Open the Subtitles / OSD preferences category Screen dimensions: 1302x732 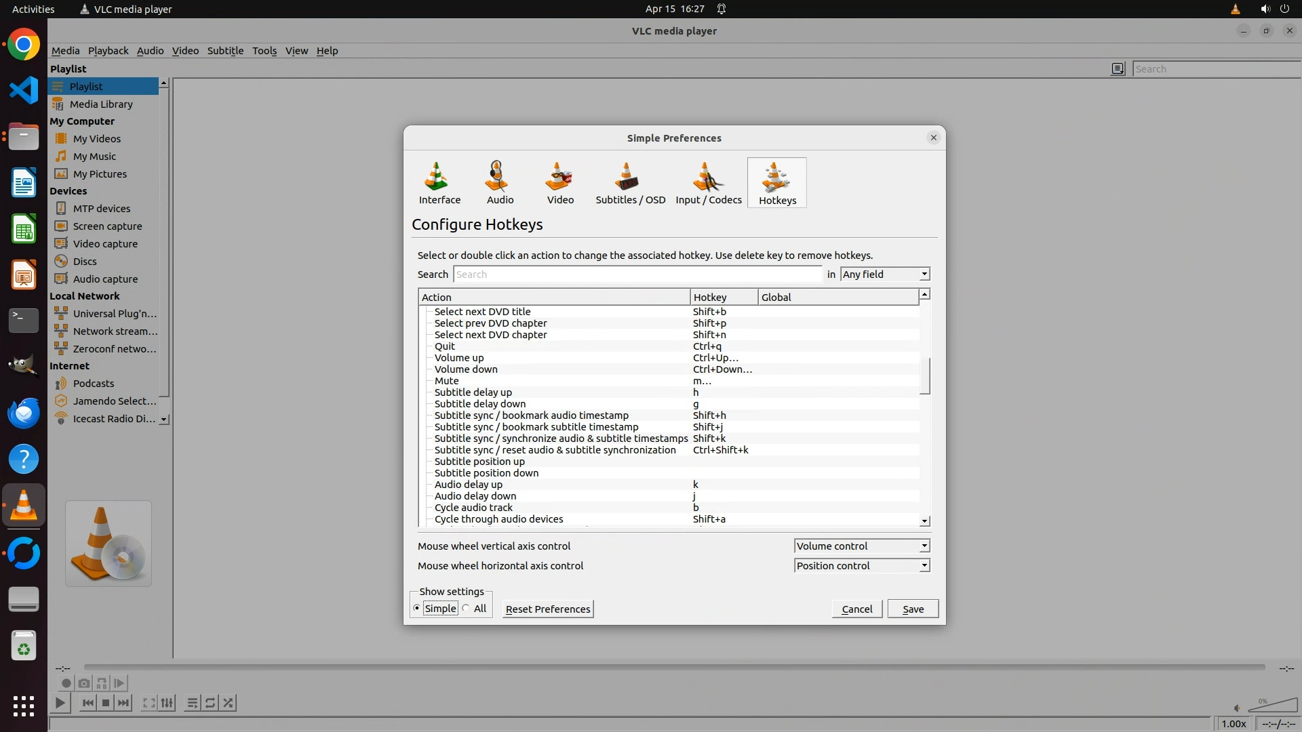point(630,183)
